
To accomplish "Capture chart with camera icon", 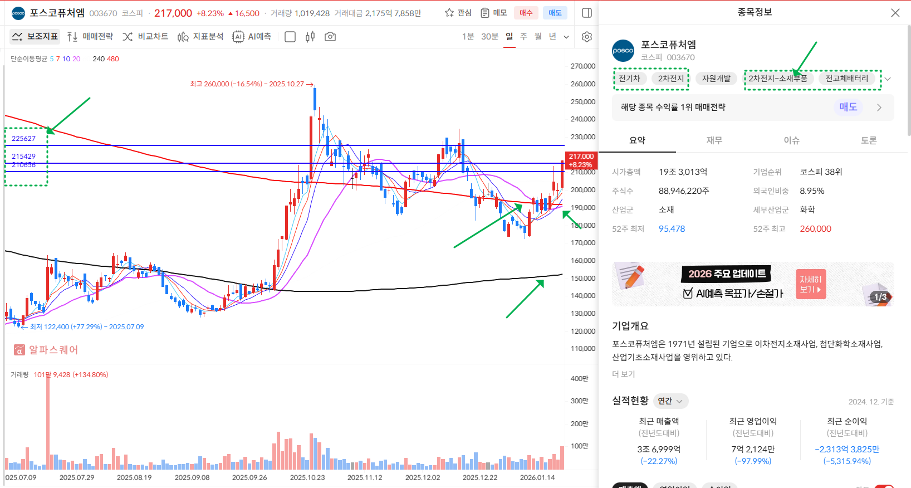I will 330,37.
